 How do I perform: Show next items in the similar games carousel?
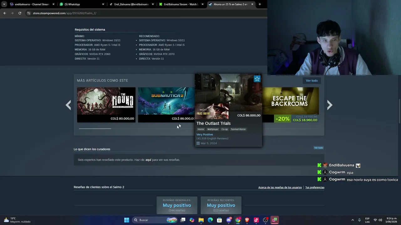330,105
